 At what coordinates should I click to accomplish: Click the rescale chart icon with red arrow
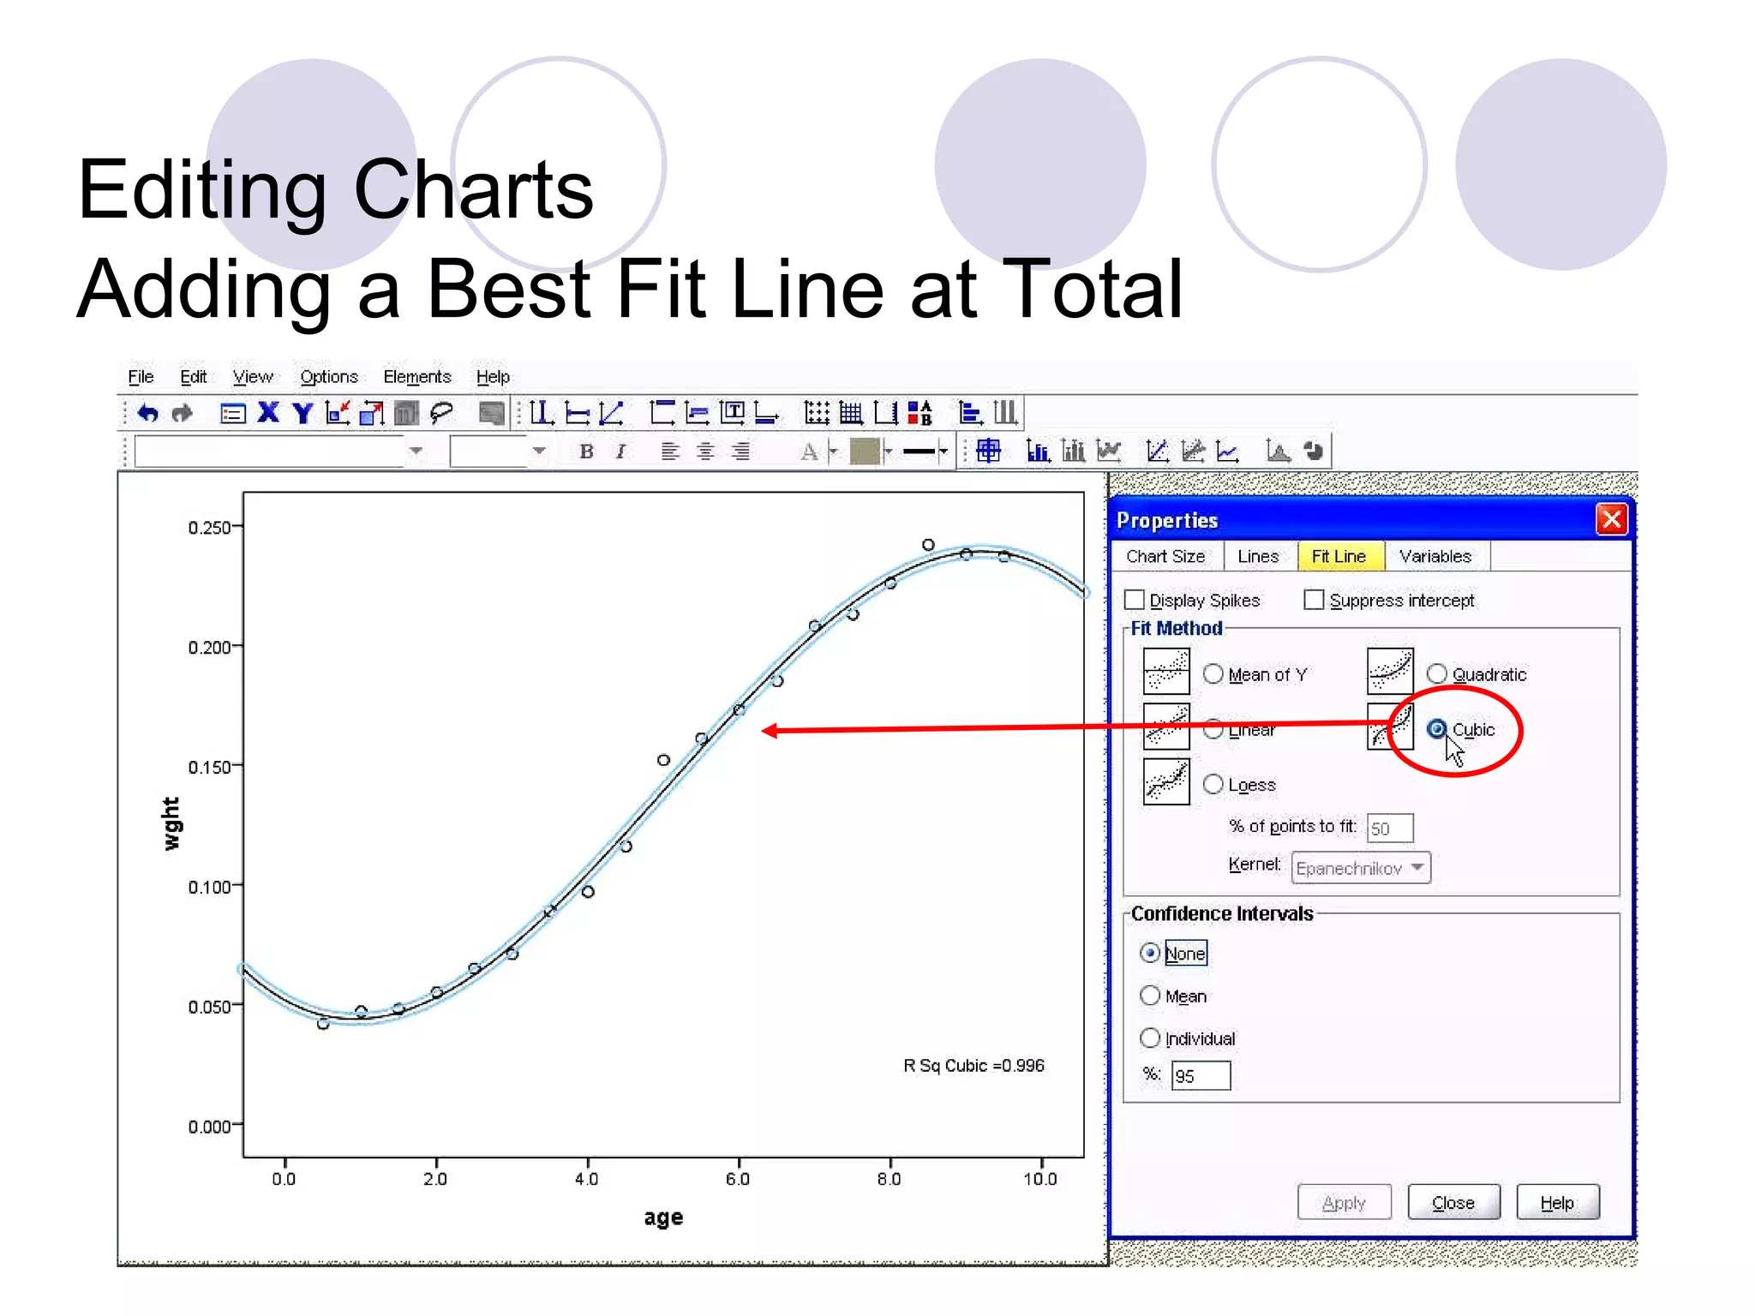338,413
